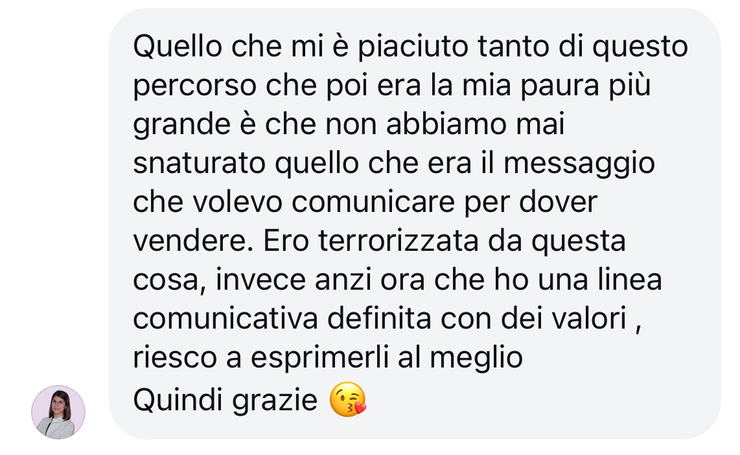The image size is (740, 455).
Task: Click the word "percorso" in the message
Action: pyautogui.click(x=194, y=87)
